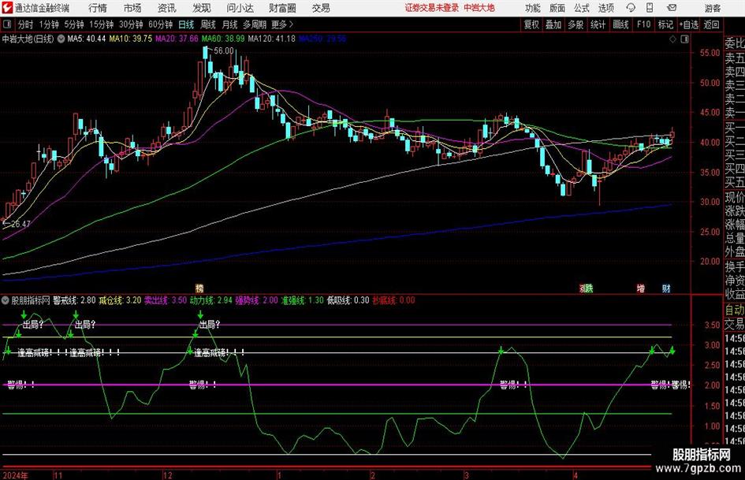Click the diamond icon above the chart

click(x=672, y=39)
